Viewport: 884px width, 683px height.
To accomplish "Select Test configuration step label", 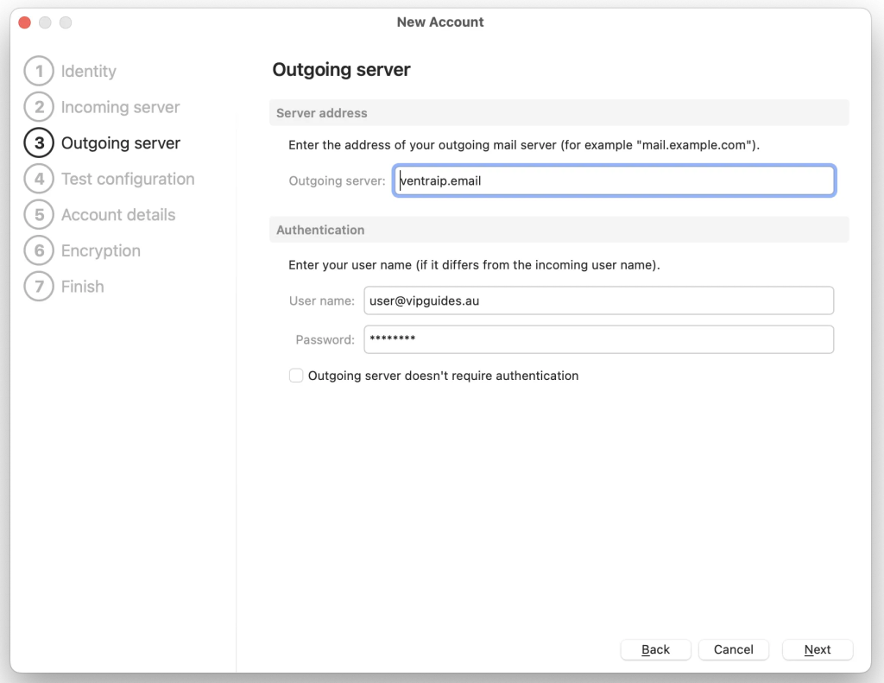I will point(128,180).
